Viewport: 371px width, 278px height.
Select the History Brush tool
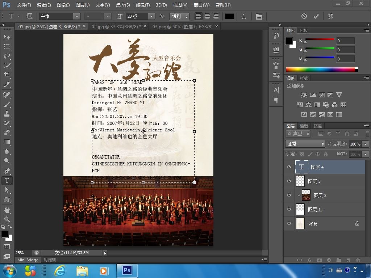click(x=7, y=123)
